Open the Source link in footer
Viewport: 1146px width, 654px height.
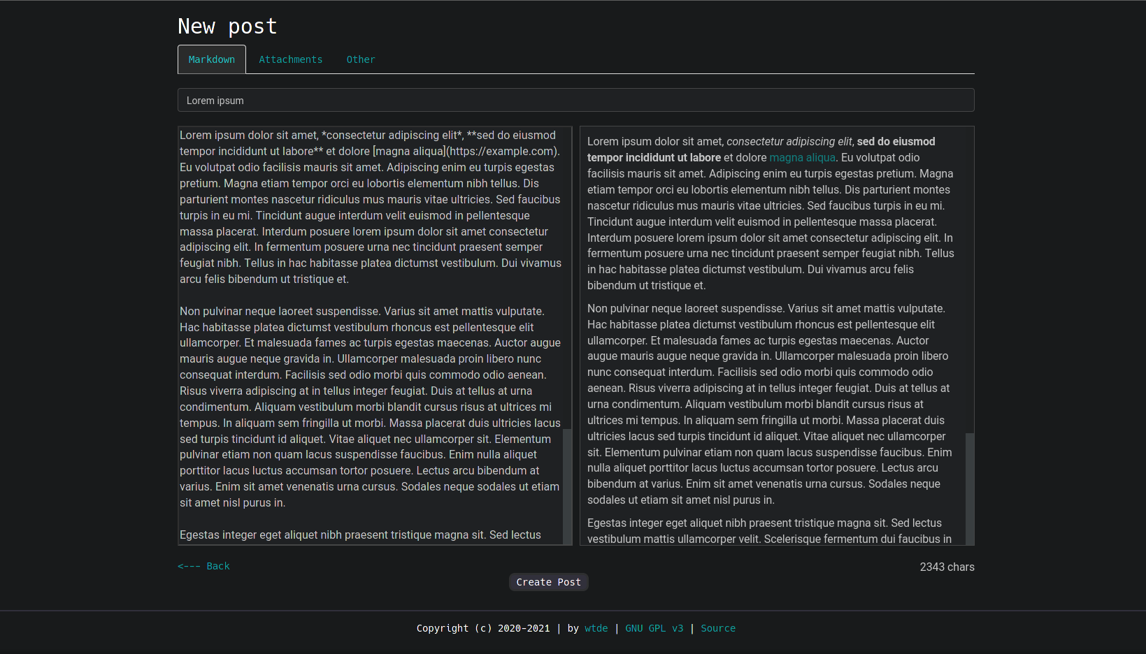718,628
